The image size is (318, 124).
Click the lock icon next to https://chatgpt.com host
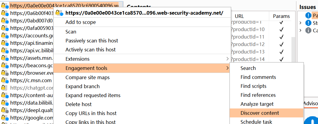[x=4, y=88]
